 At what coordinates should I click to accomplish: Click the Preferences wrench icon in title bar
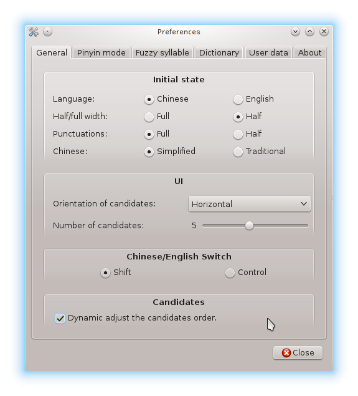34,32
